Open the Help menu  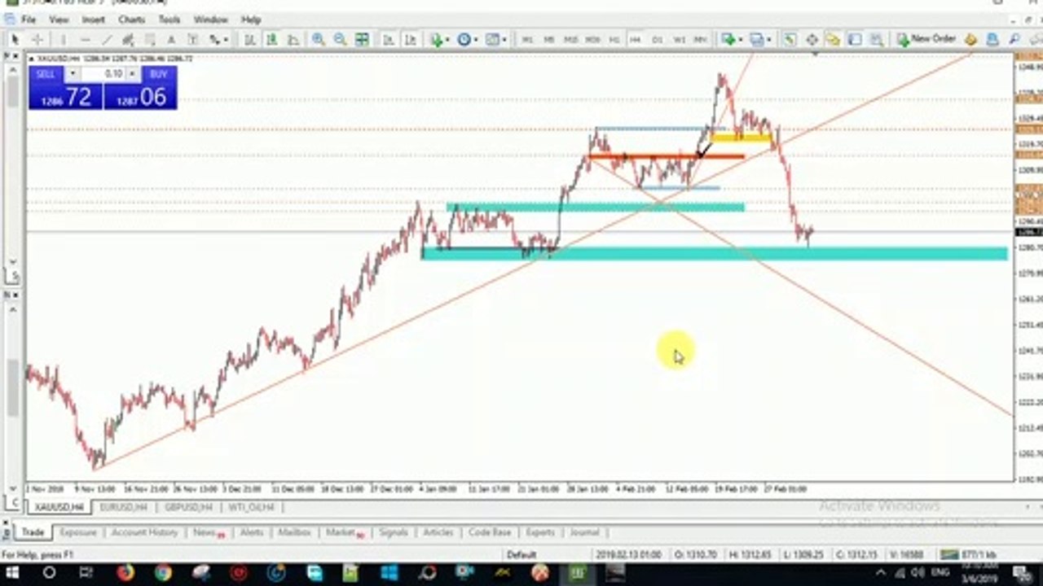(251, 19)
